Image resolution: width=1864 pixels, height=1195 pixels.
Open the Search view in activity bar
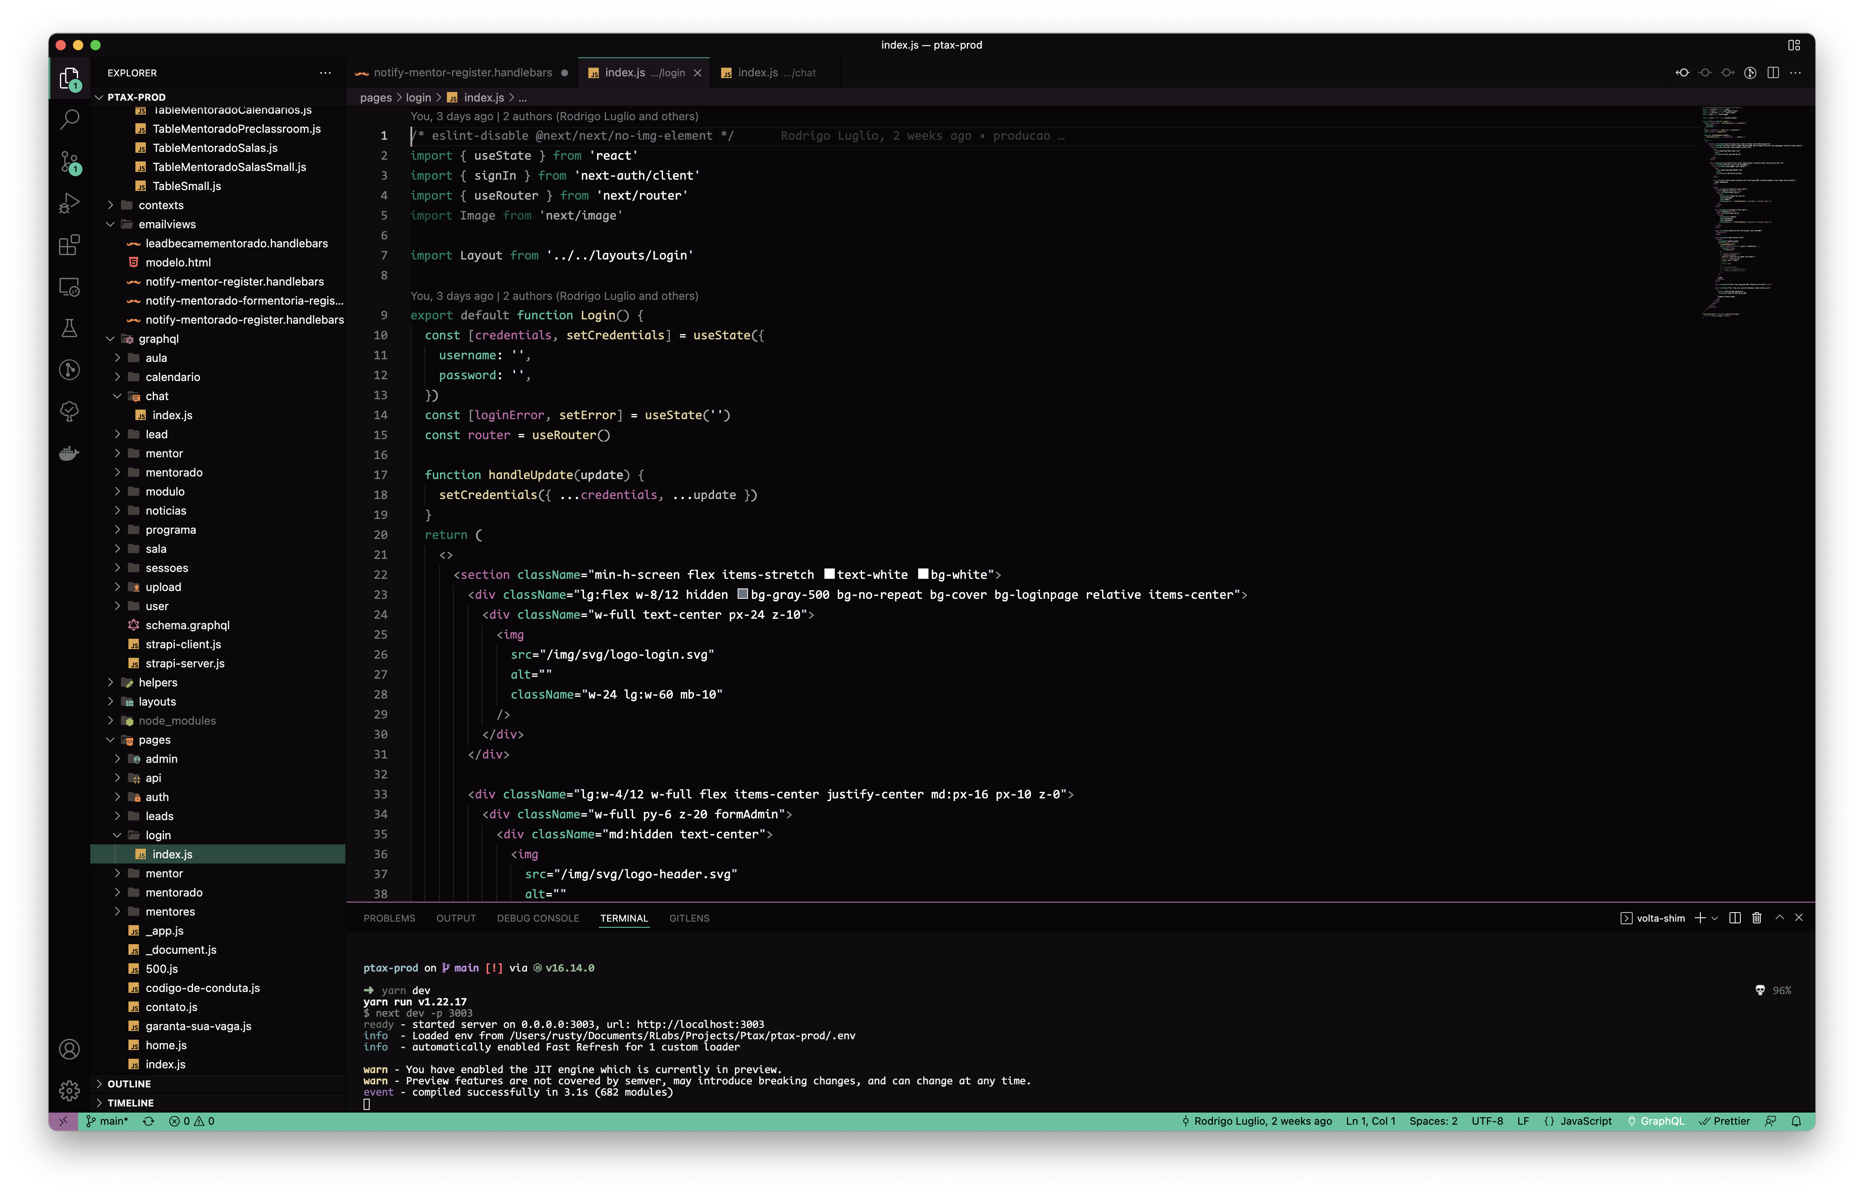point(69,119)
